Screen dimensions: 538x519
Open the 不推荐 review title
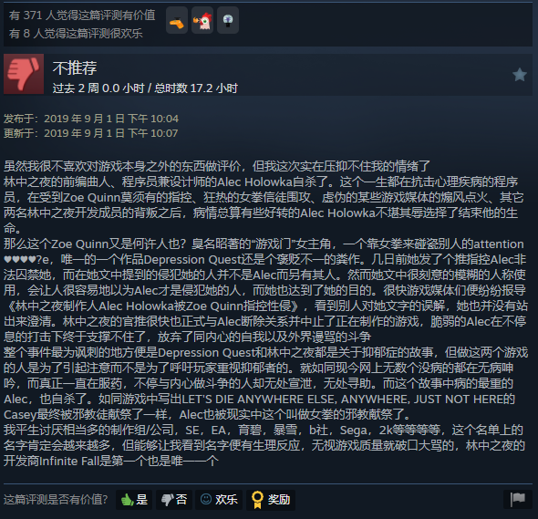[x=75, y=67]
